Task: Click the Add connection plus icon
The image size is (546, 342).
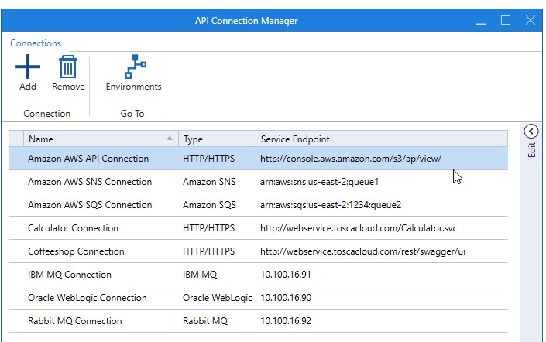Action: 28,67
